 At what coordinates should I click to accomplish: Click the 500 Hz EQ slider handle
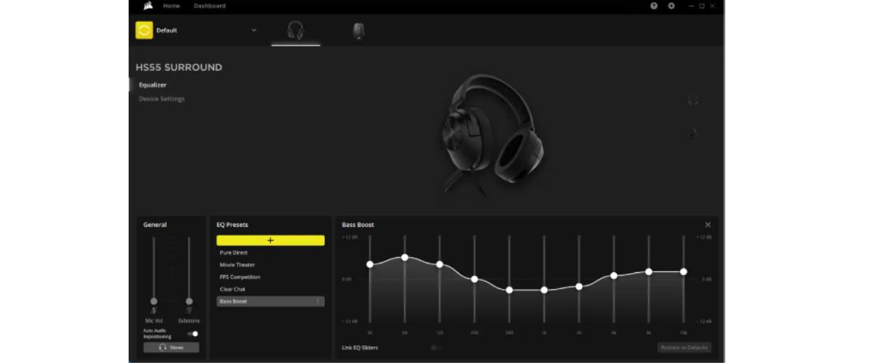(509, 290)
